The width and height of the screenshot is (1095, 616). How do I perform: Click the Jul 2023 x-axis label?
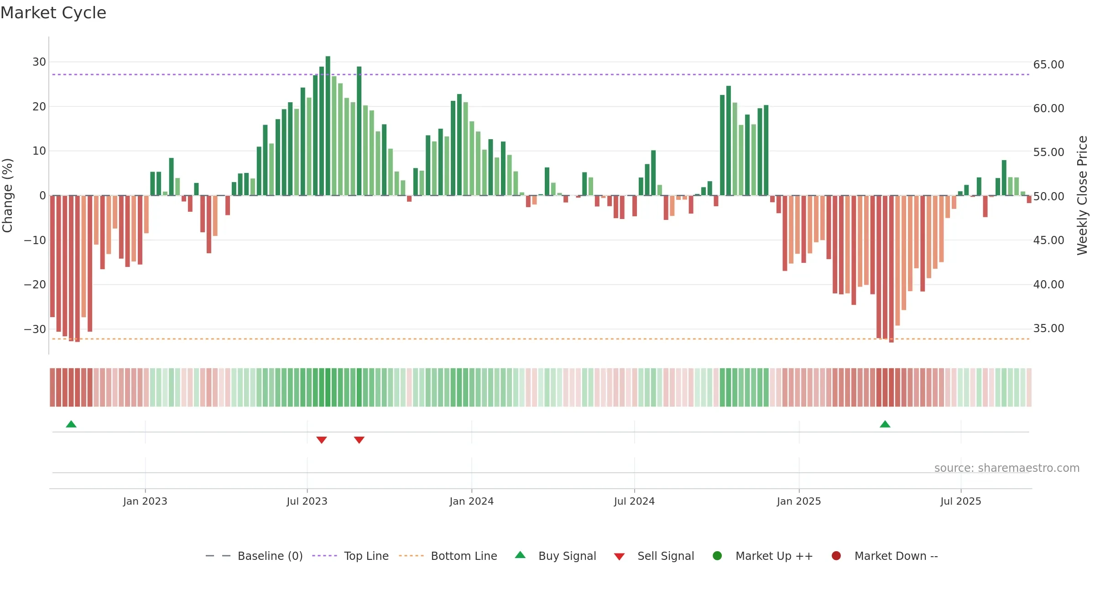(307, 501)
